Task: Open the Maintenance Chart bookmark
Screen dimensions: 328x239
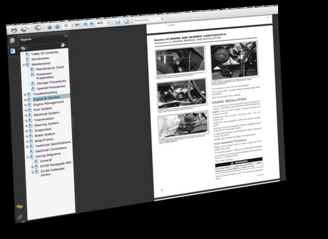Action: [50, 68]
